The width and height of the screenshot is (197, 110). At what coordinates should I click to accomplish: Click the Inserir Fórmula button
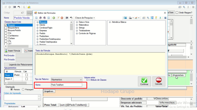point(13,51)
